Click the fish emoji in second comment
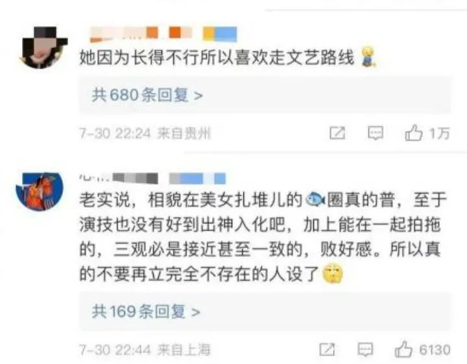This screenshot has height=364, width=467. (x=315, y=199)
